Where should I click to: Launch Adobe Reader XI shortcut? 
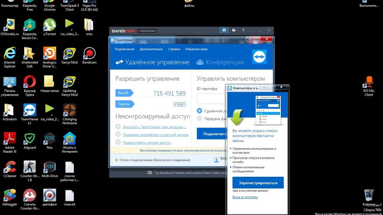click(10, 143)
